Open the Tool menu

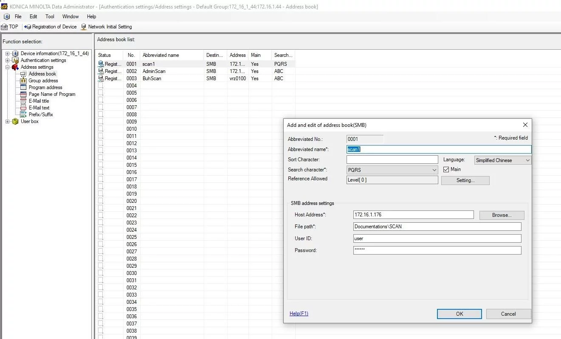click(50, 17)
